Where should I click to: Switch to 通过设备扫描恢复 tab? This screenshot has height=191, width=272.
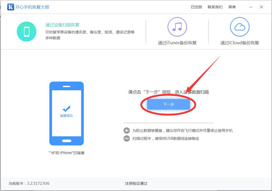coord(63,25)
